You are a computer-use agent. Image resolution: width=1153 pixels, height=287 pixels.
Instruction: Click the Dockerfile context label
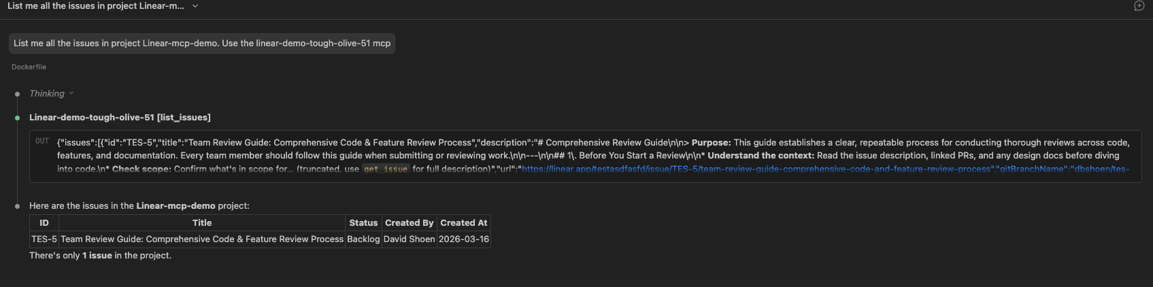[x=29, y=67]
